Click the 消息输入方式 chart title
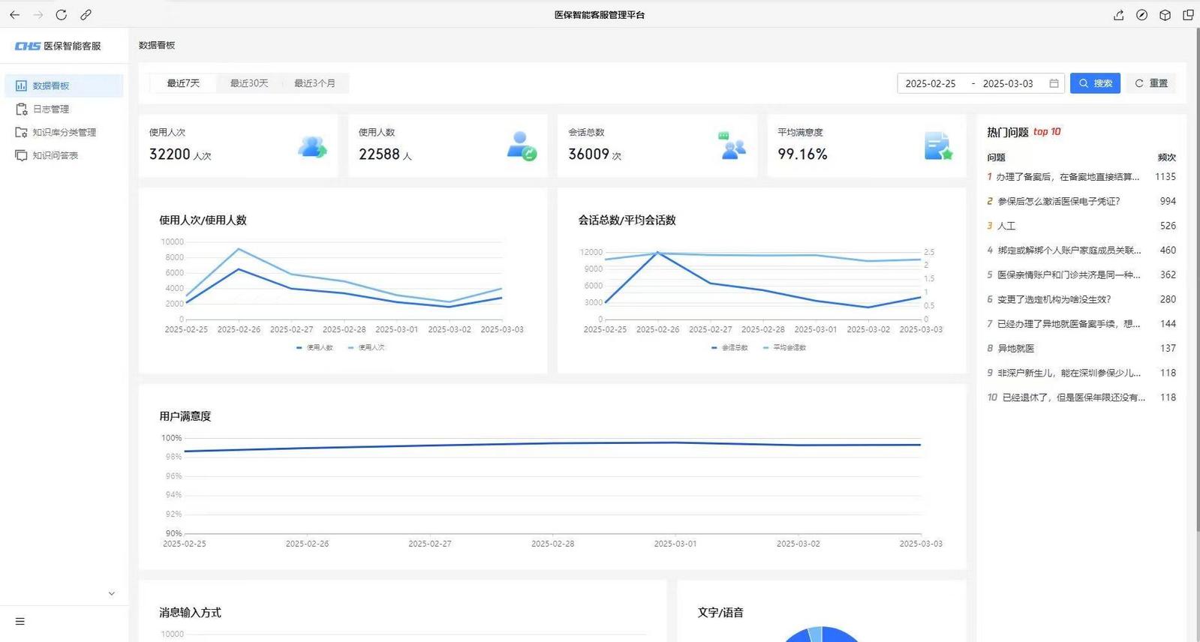1200x642 pixels. click(x=190, y=613)
